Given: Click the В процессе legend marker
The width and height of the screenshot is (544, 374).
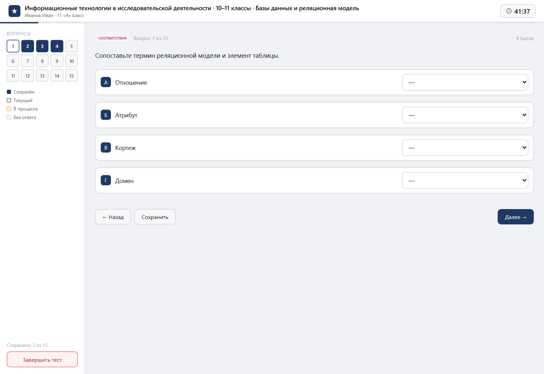Looking at the screenshot, I should pyautogui.click(x=9, y=109).
